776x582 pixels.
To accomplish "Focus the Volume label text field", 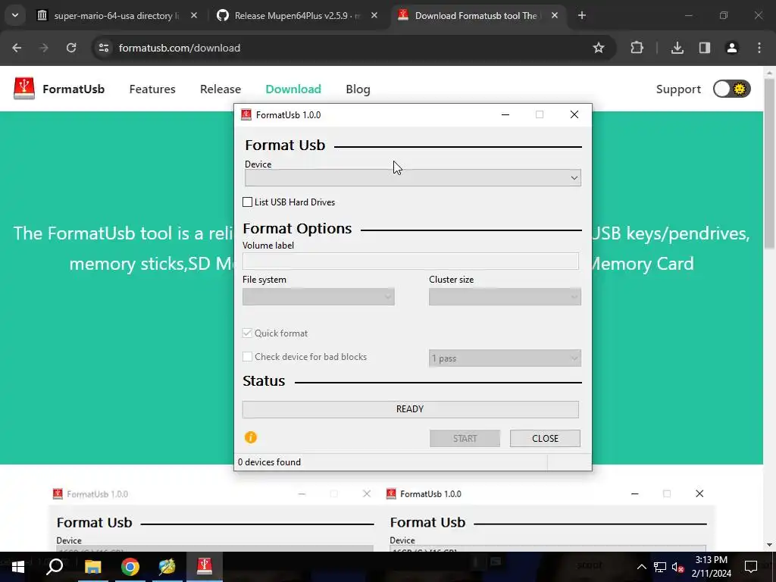I will pos(410,261).
